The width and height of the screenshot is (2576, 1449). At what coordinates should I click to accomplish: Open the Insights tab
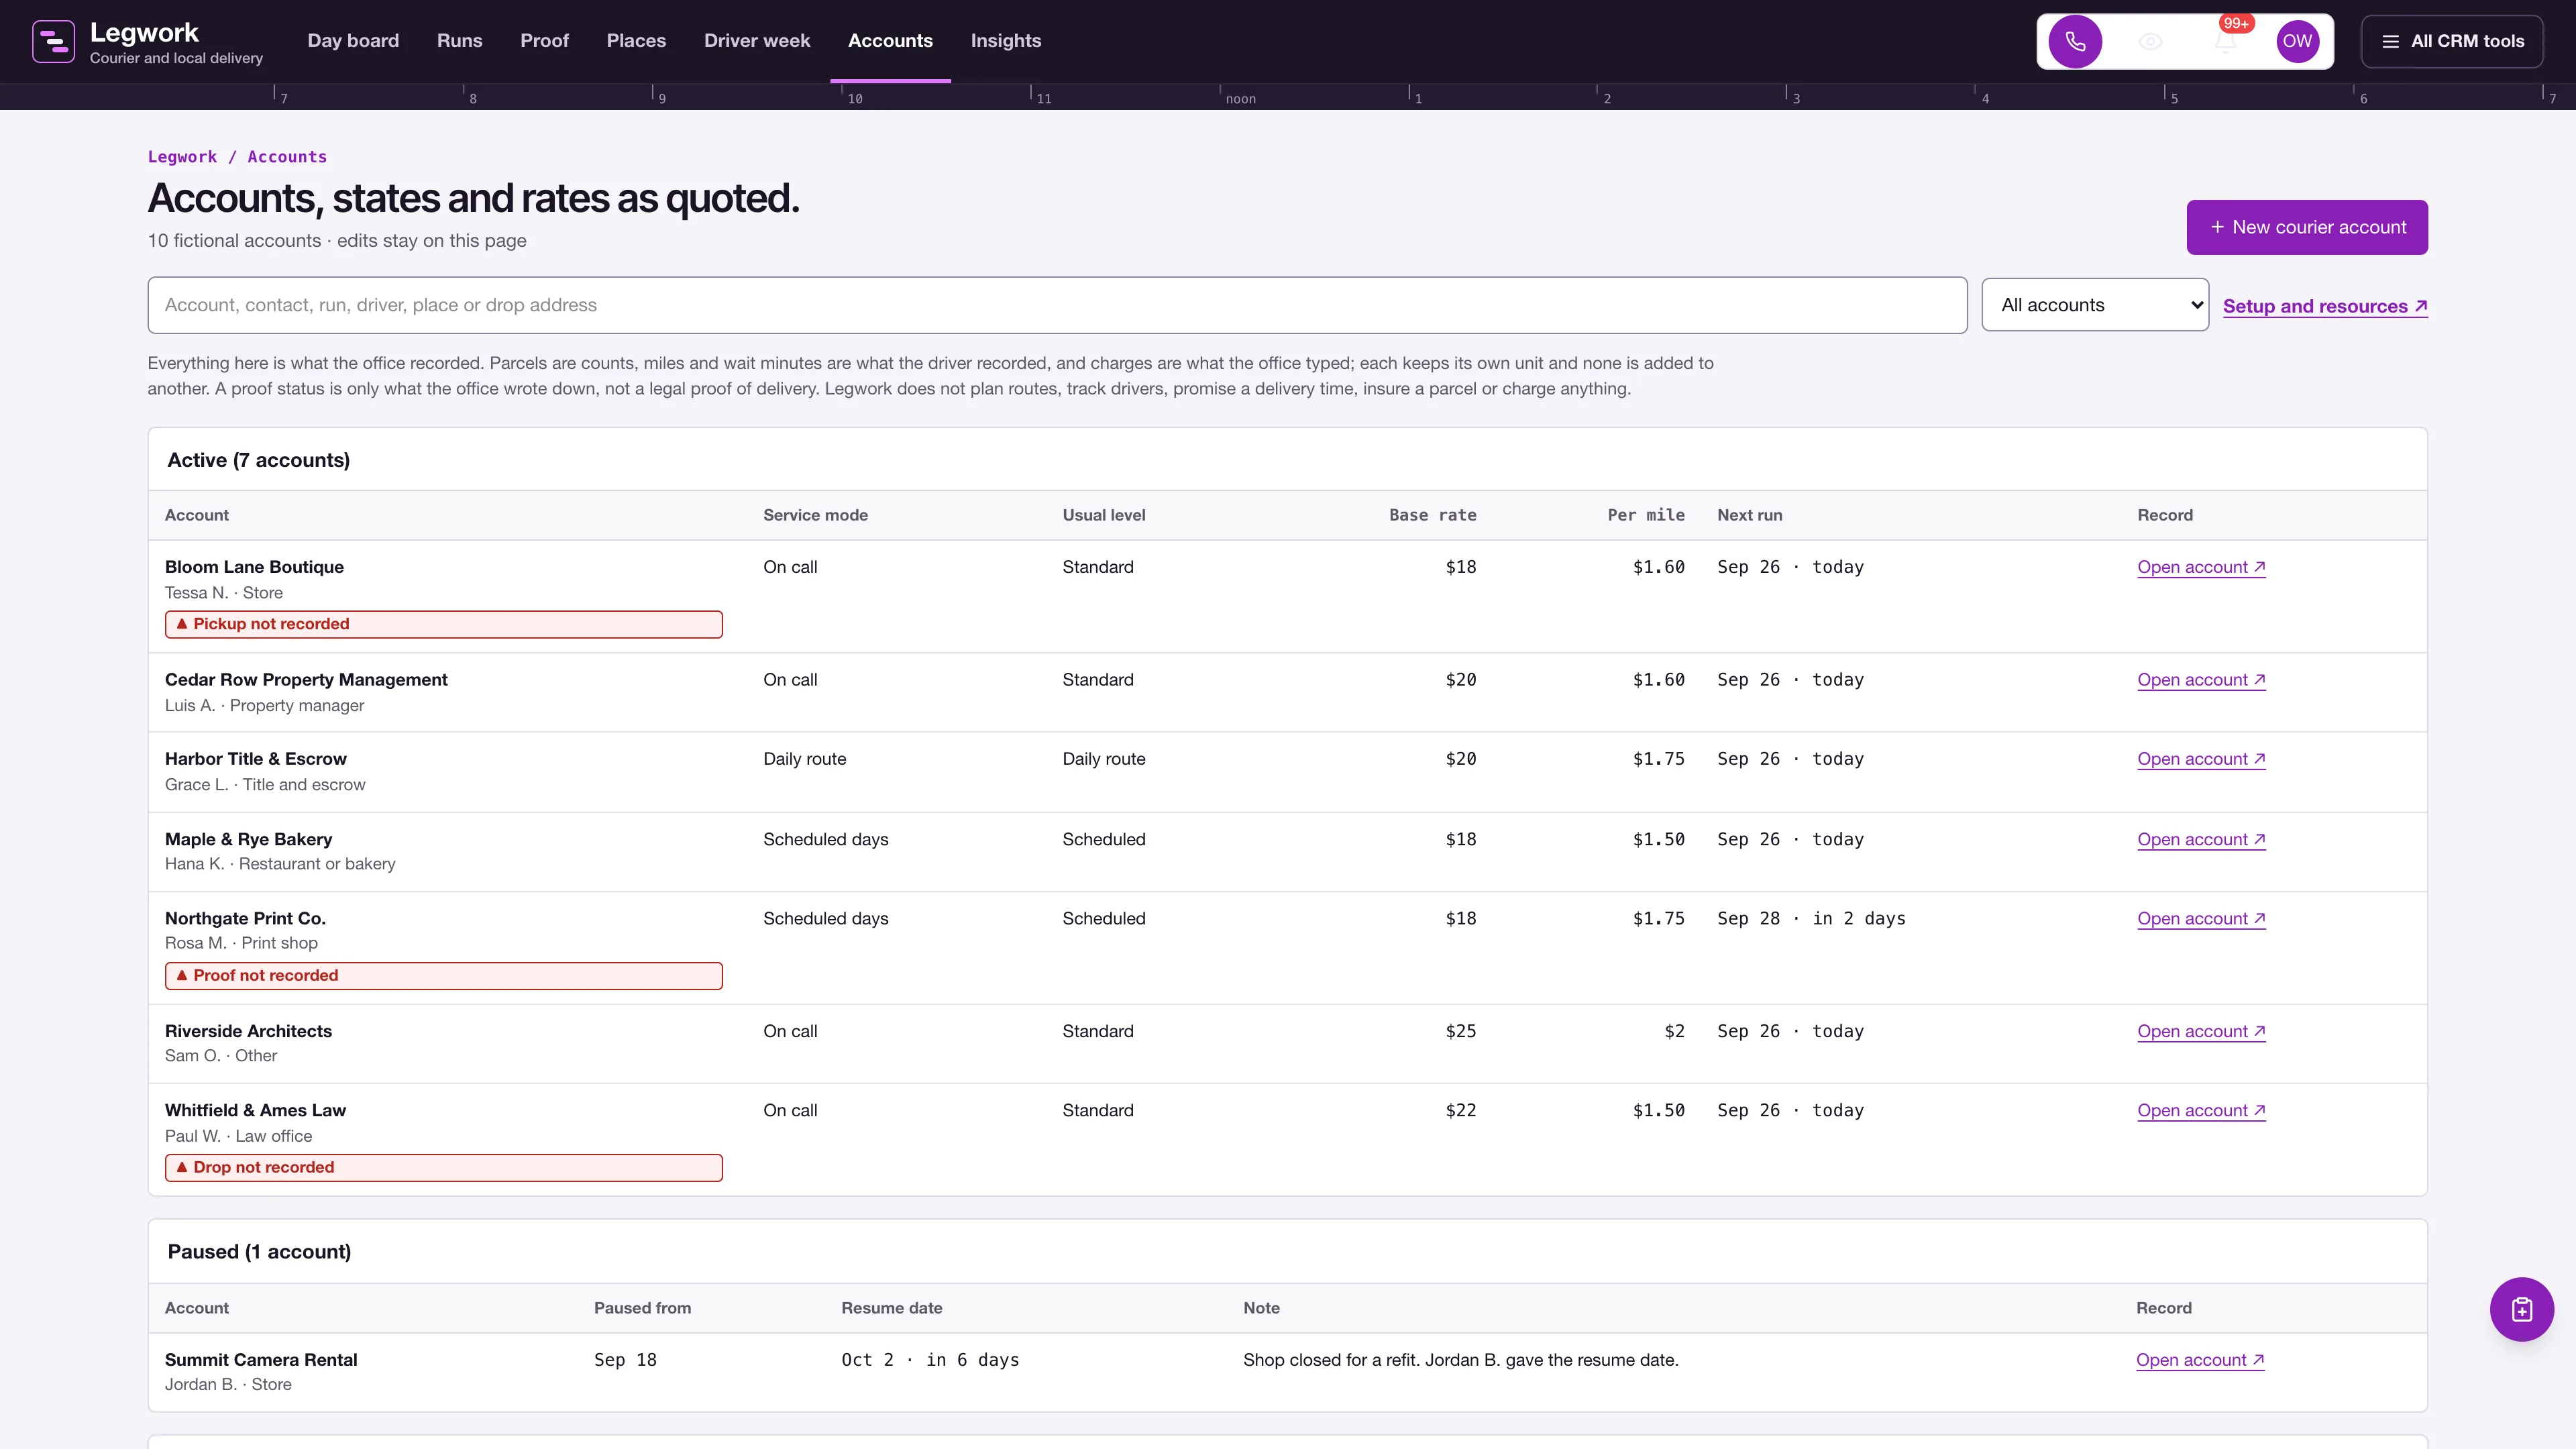click(x=1006, y=41)
